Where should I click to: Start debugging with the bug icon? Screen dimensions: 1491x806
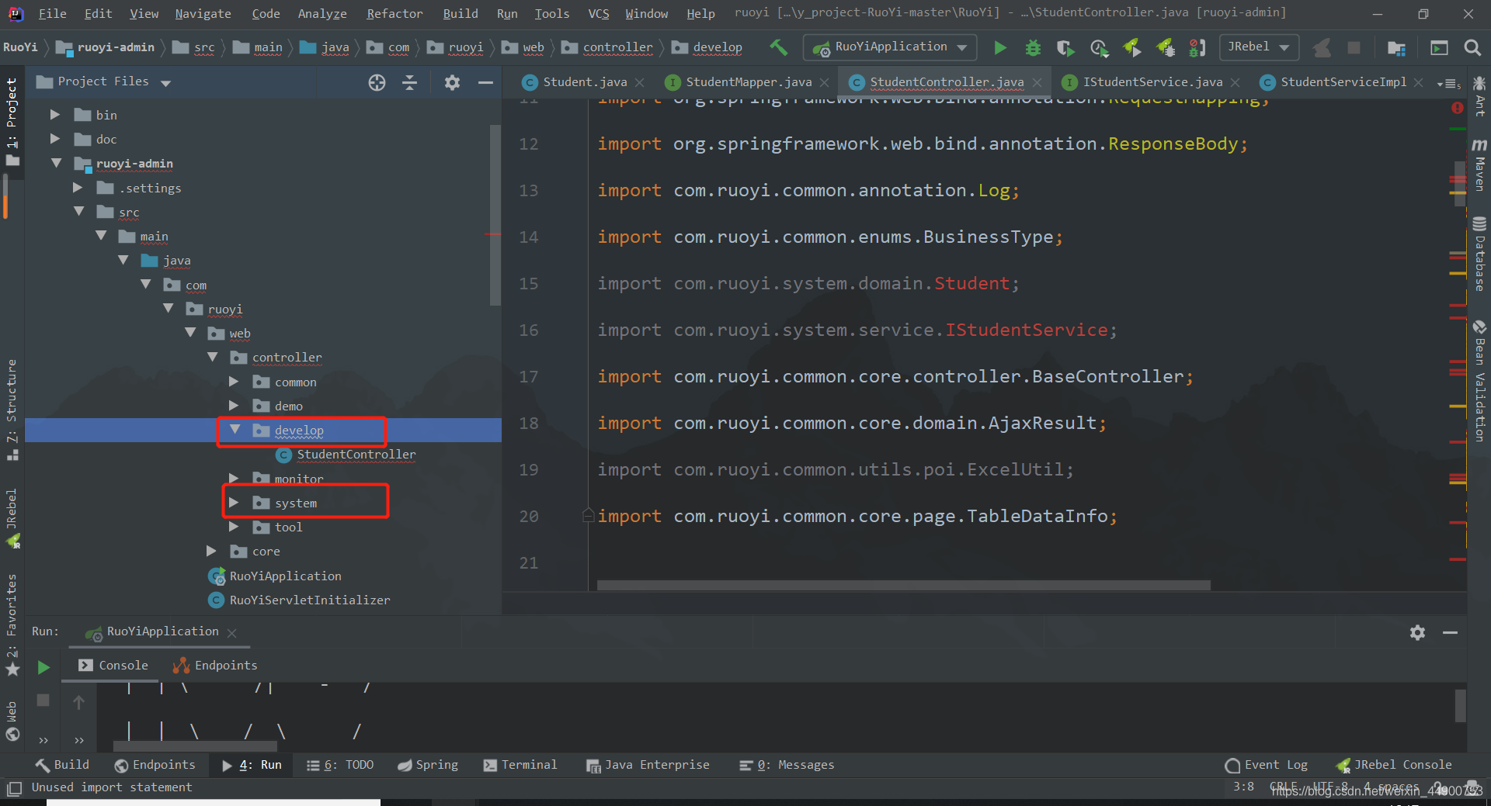(1033, 48)
